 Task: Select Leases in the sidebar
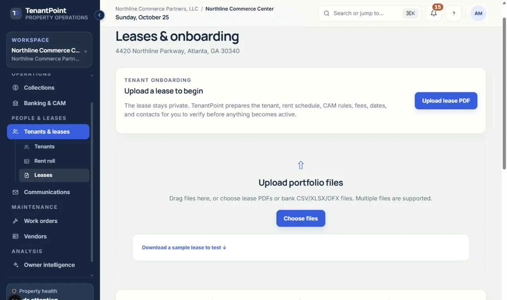click(54, 175)
